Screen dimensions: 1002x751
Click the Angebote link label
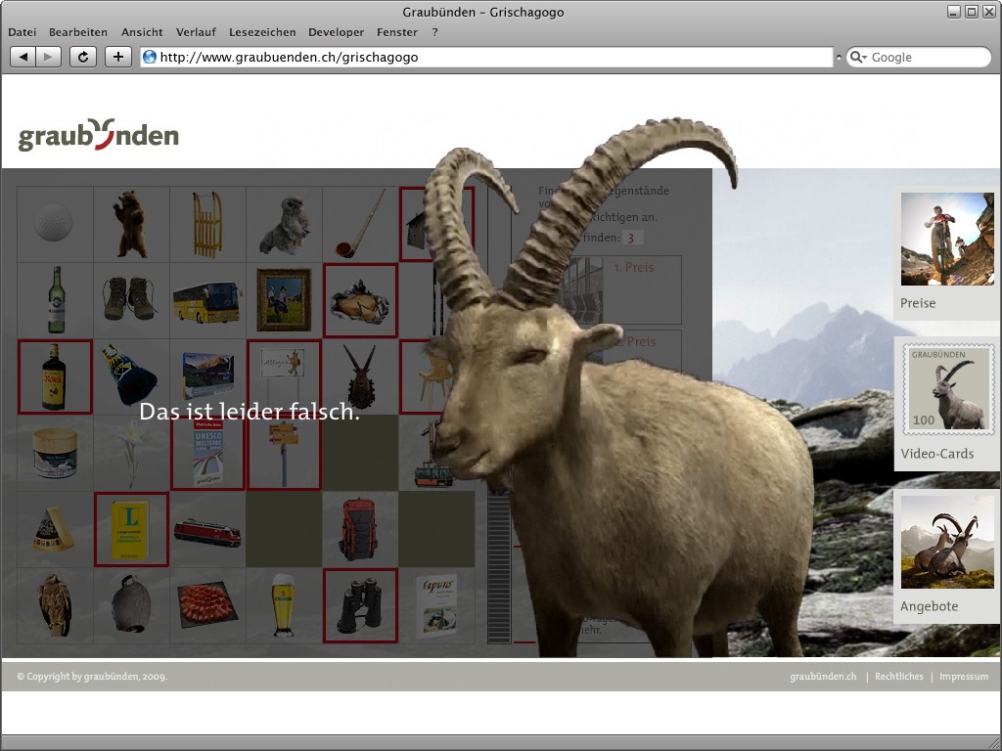(930, 606)
